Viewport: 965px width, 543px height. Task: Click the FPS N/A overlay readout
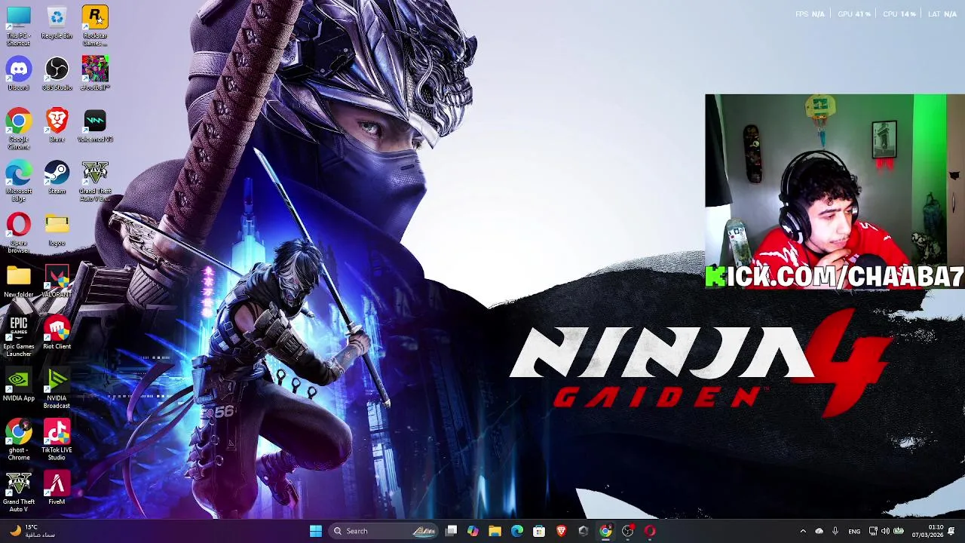810,14
